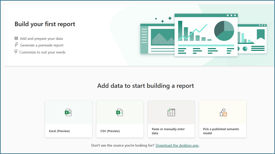Open the Download the desktop app link
The height and width of the screenshot is (154, 275).
177,145
